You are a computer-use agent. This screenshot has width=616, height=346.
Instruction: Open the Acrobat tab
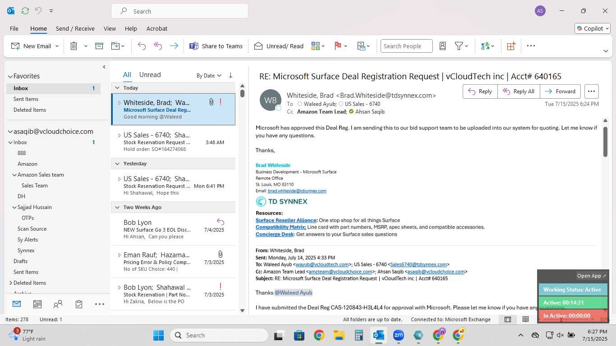(x=157, y=28)
